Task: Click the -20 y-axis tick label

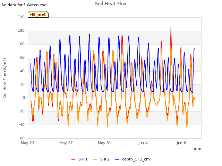Action: tap(22, 111)
